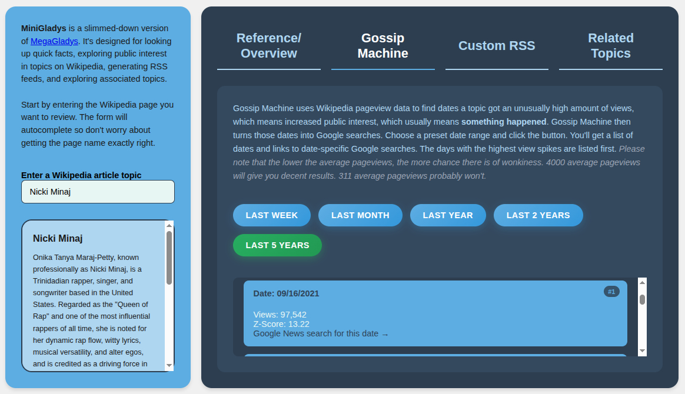
Task: Select the Gossip Machine tab
Action: click(x=383, y=46)
